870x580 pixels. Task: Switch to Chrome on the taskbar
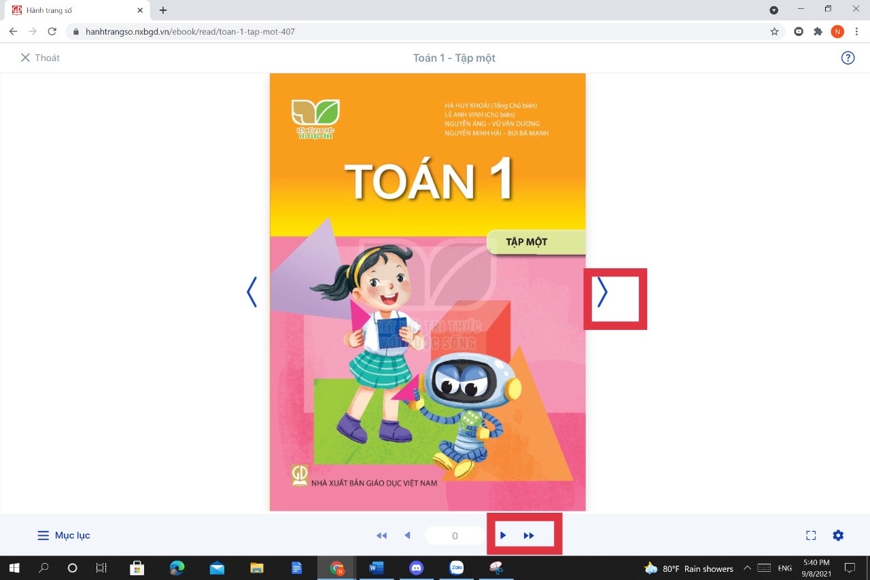click(x=337, y=568)
